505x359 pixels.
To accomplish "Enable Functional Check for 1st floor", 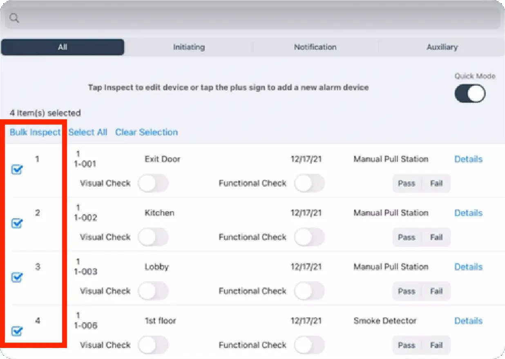I will point(309,345).
